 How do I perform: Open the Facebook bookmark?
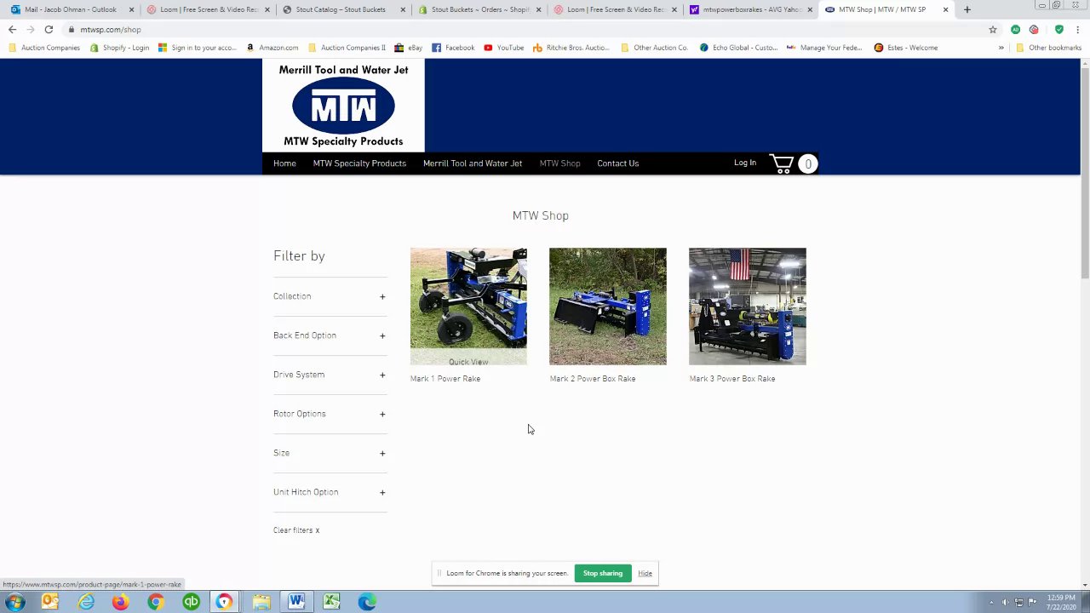(x=453, y=48)
